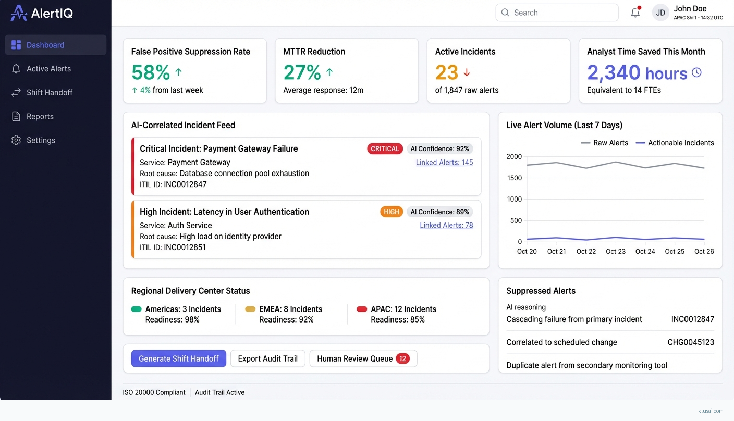Click the clock icon beside 2,340 hours

pyautogui.click(x=696, y=73)
